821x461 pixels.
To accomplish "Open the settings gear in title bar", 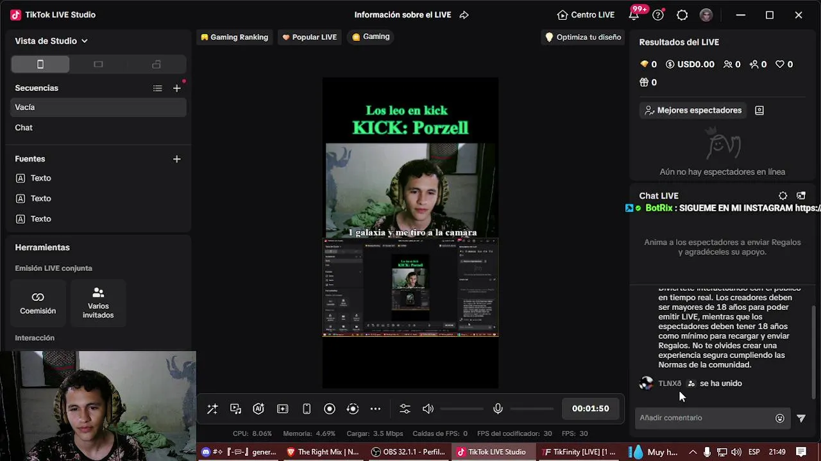I will point(682,15).
